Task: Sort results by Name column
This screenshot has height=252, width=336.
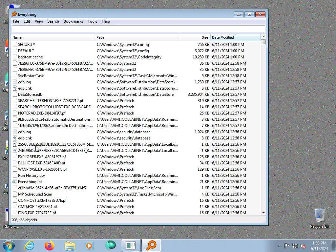Action: tap(53, 37)
